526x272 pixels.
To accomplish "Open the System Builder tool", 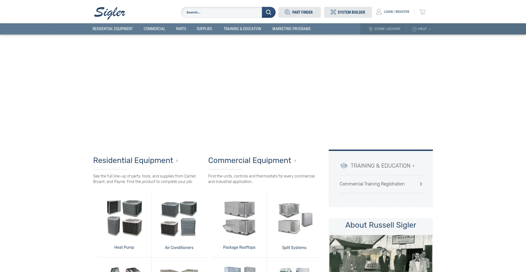I will click(x=348, y=12).
